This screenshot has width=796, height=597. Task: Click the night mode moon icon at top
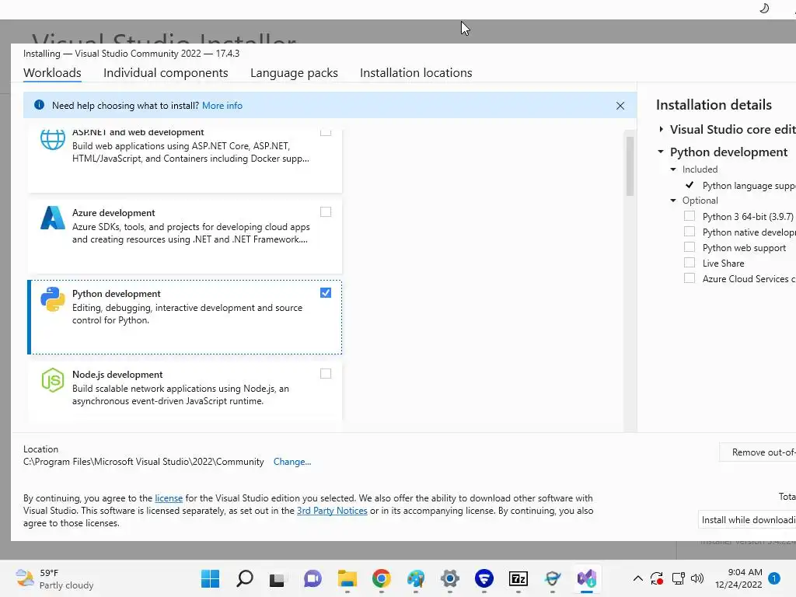(764, 8)
